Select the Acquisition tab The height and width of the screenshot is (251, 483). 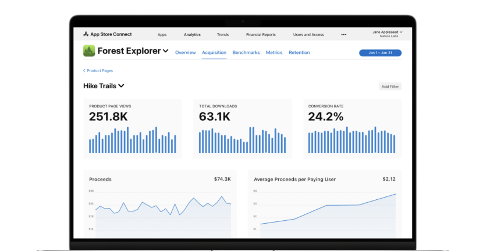point(214,53)
